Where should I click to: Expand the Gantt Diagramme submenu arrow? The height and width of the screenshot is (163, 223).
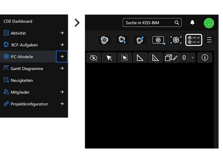tap(62, 68)
